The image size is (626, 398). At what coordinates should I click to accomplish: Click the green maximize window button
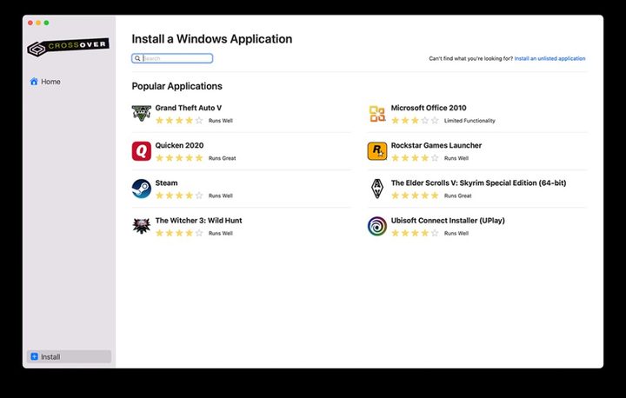click(46, 23)
